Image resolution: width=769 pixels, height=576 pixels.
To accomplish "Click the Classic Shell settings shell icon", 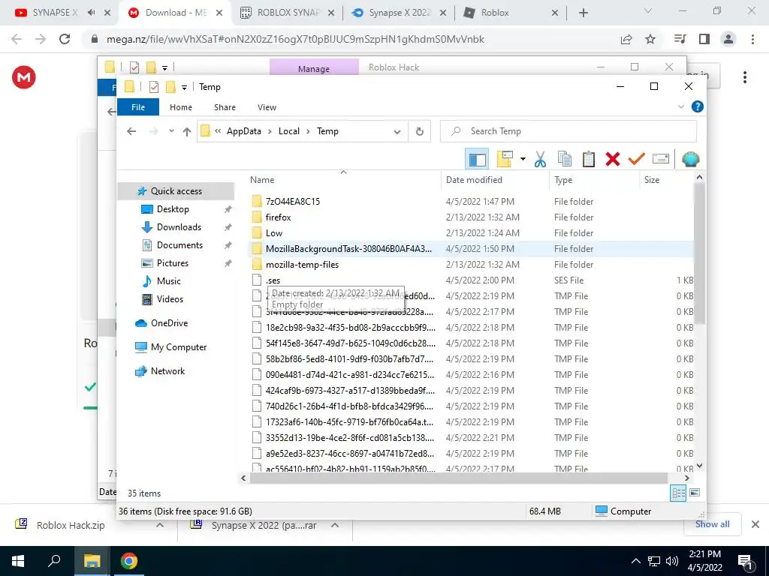I will click(691, 159).
